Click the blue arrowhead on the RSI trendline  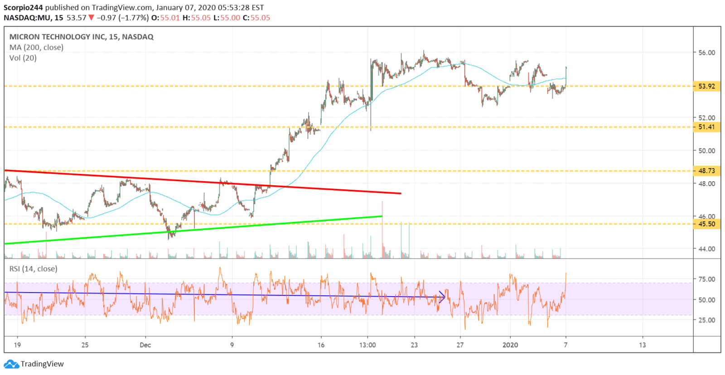[443, 297]
